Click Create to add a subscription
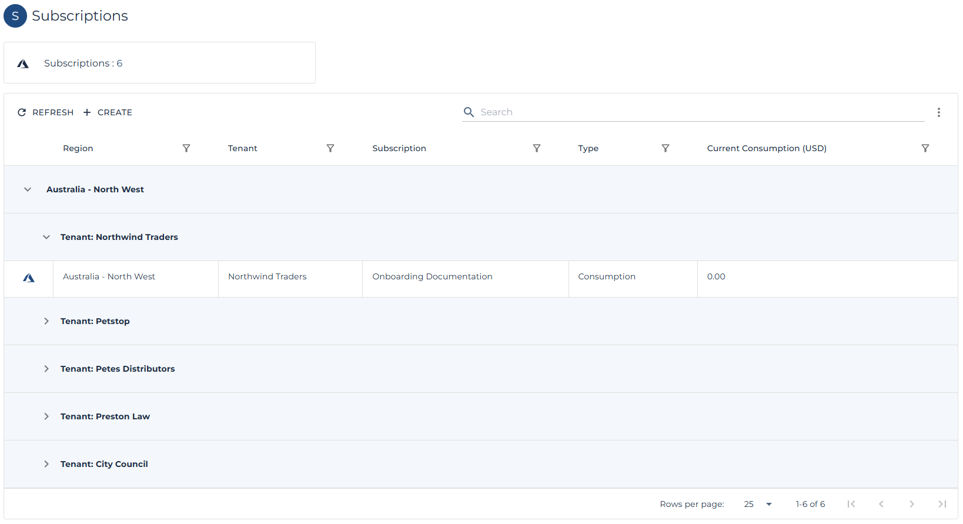963x524 pixels. [x=108, y=112]
